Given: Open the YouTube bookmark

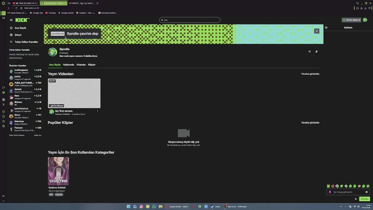Looking at the screenshot, I should (50, 13).
